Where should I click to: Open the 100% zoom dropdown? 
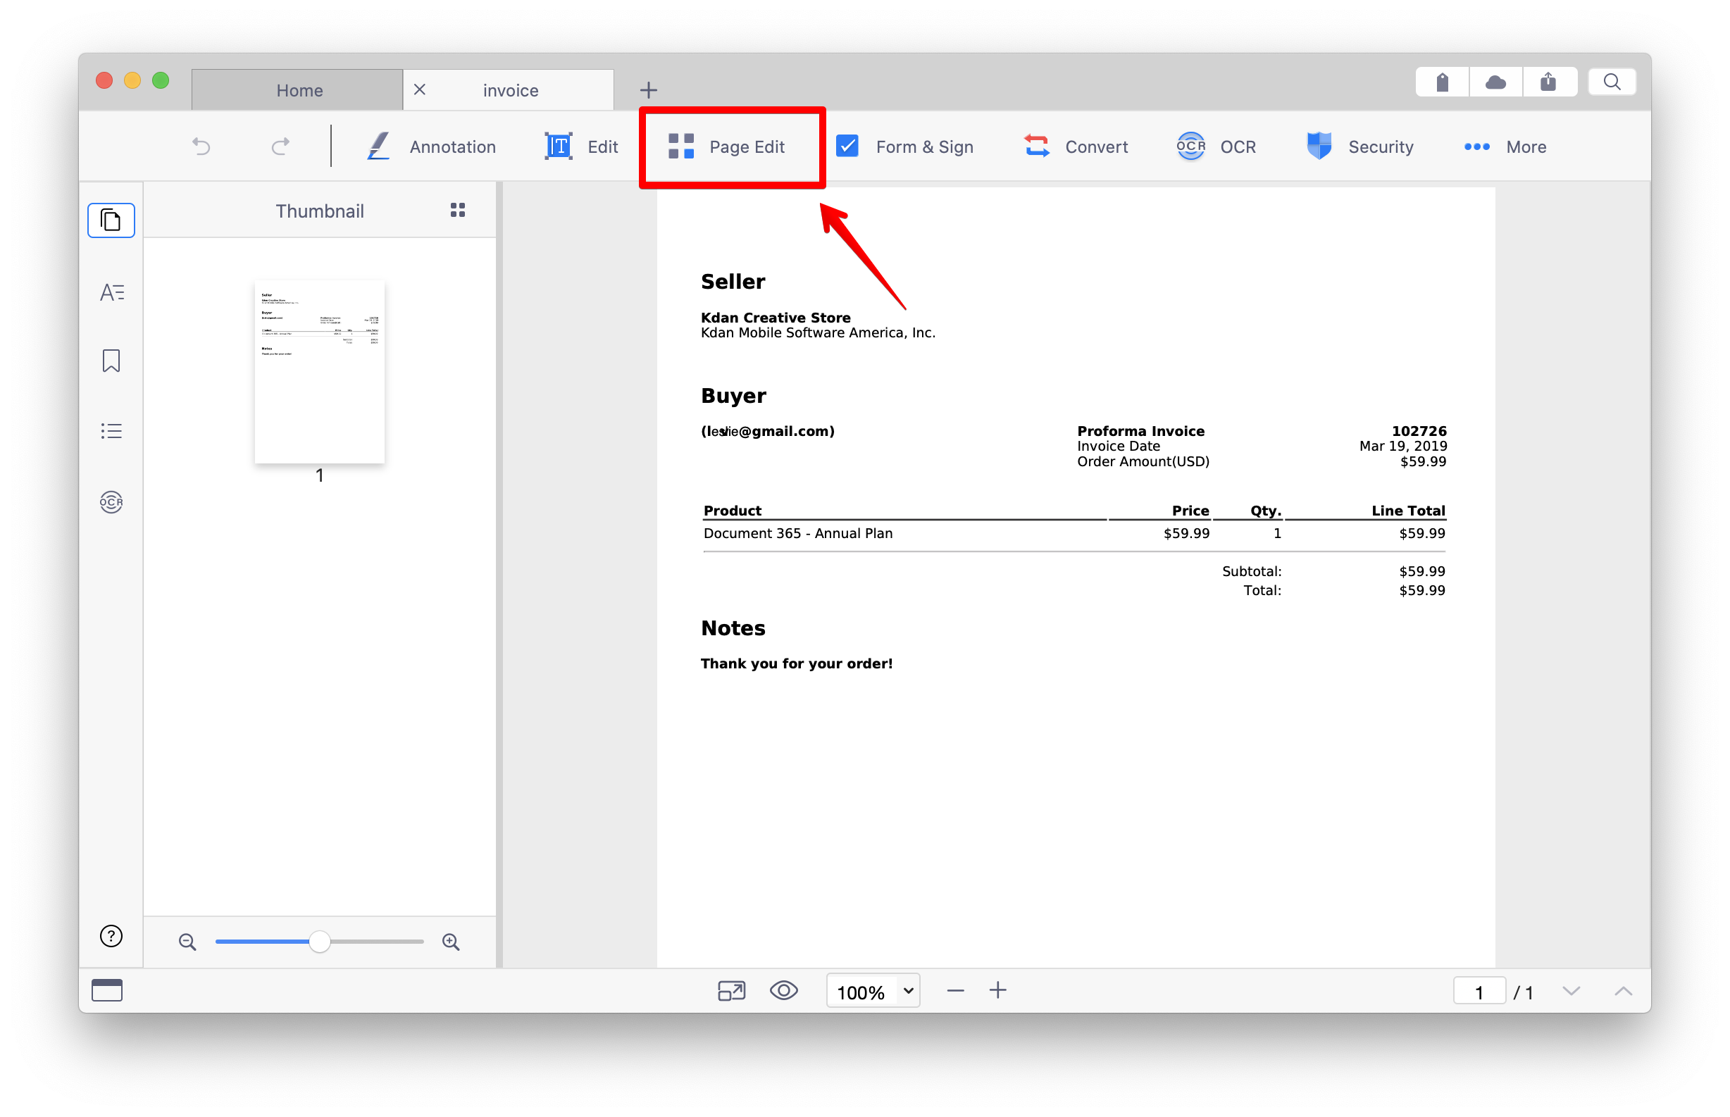[x=873, y=991]
